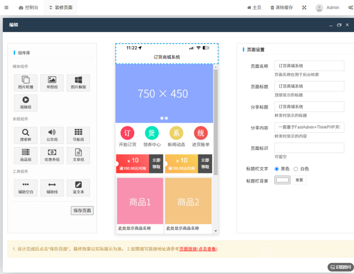Viewport: 354px width, 274px height.
Task: Click 立即领取 on the orange coupon
Action: coord(205,164)
